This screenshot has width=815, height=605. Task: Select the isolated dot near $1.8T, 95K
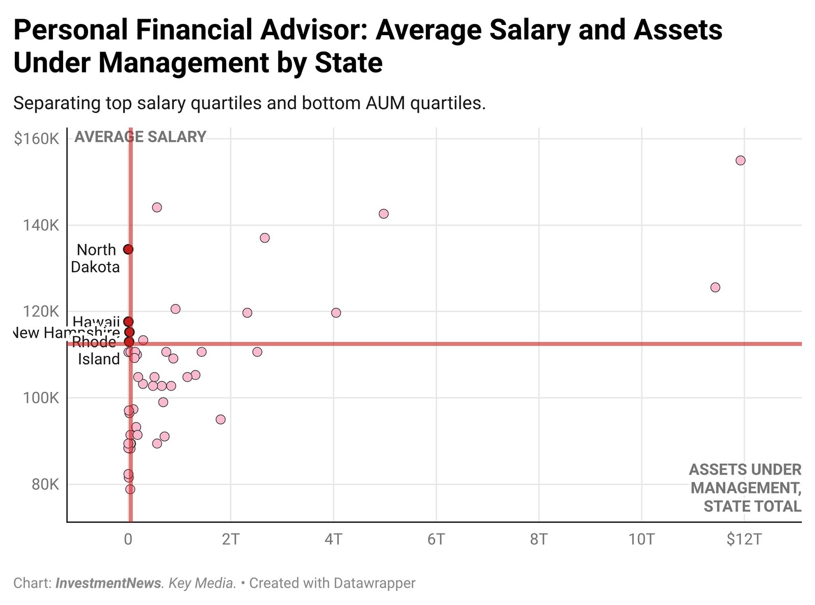coord(221,419)
